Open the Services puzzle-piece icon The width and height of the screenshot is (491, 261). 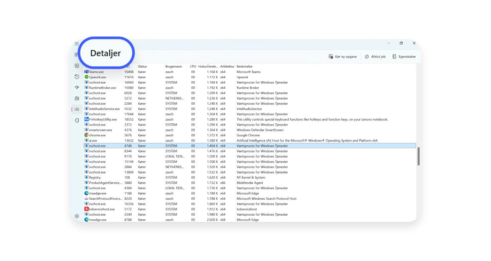pos(77,120)
